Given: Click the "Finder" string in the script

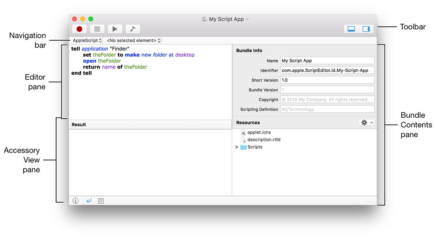Looking at the screenshot, I should 120,49.
